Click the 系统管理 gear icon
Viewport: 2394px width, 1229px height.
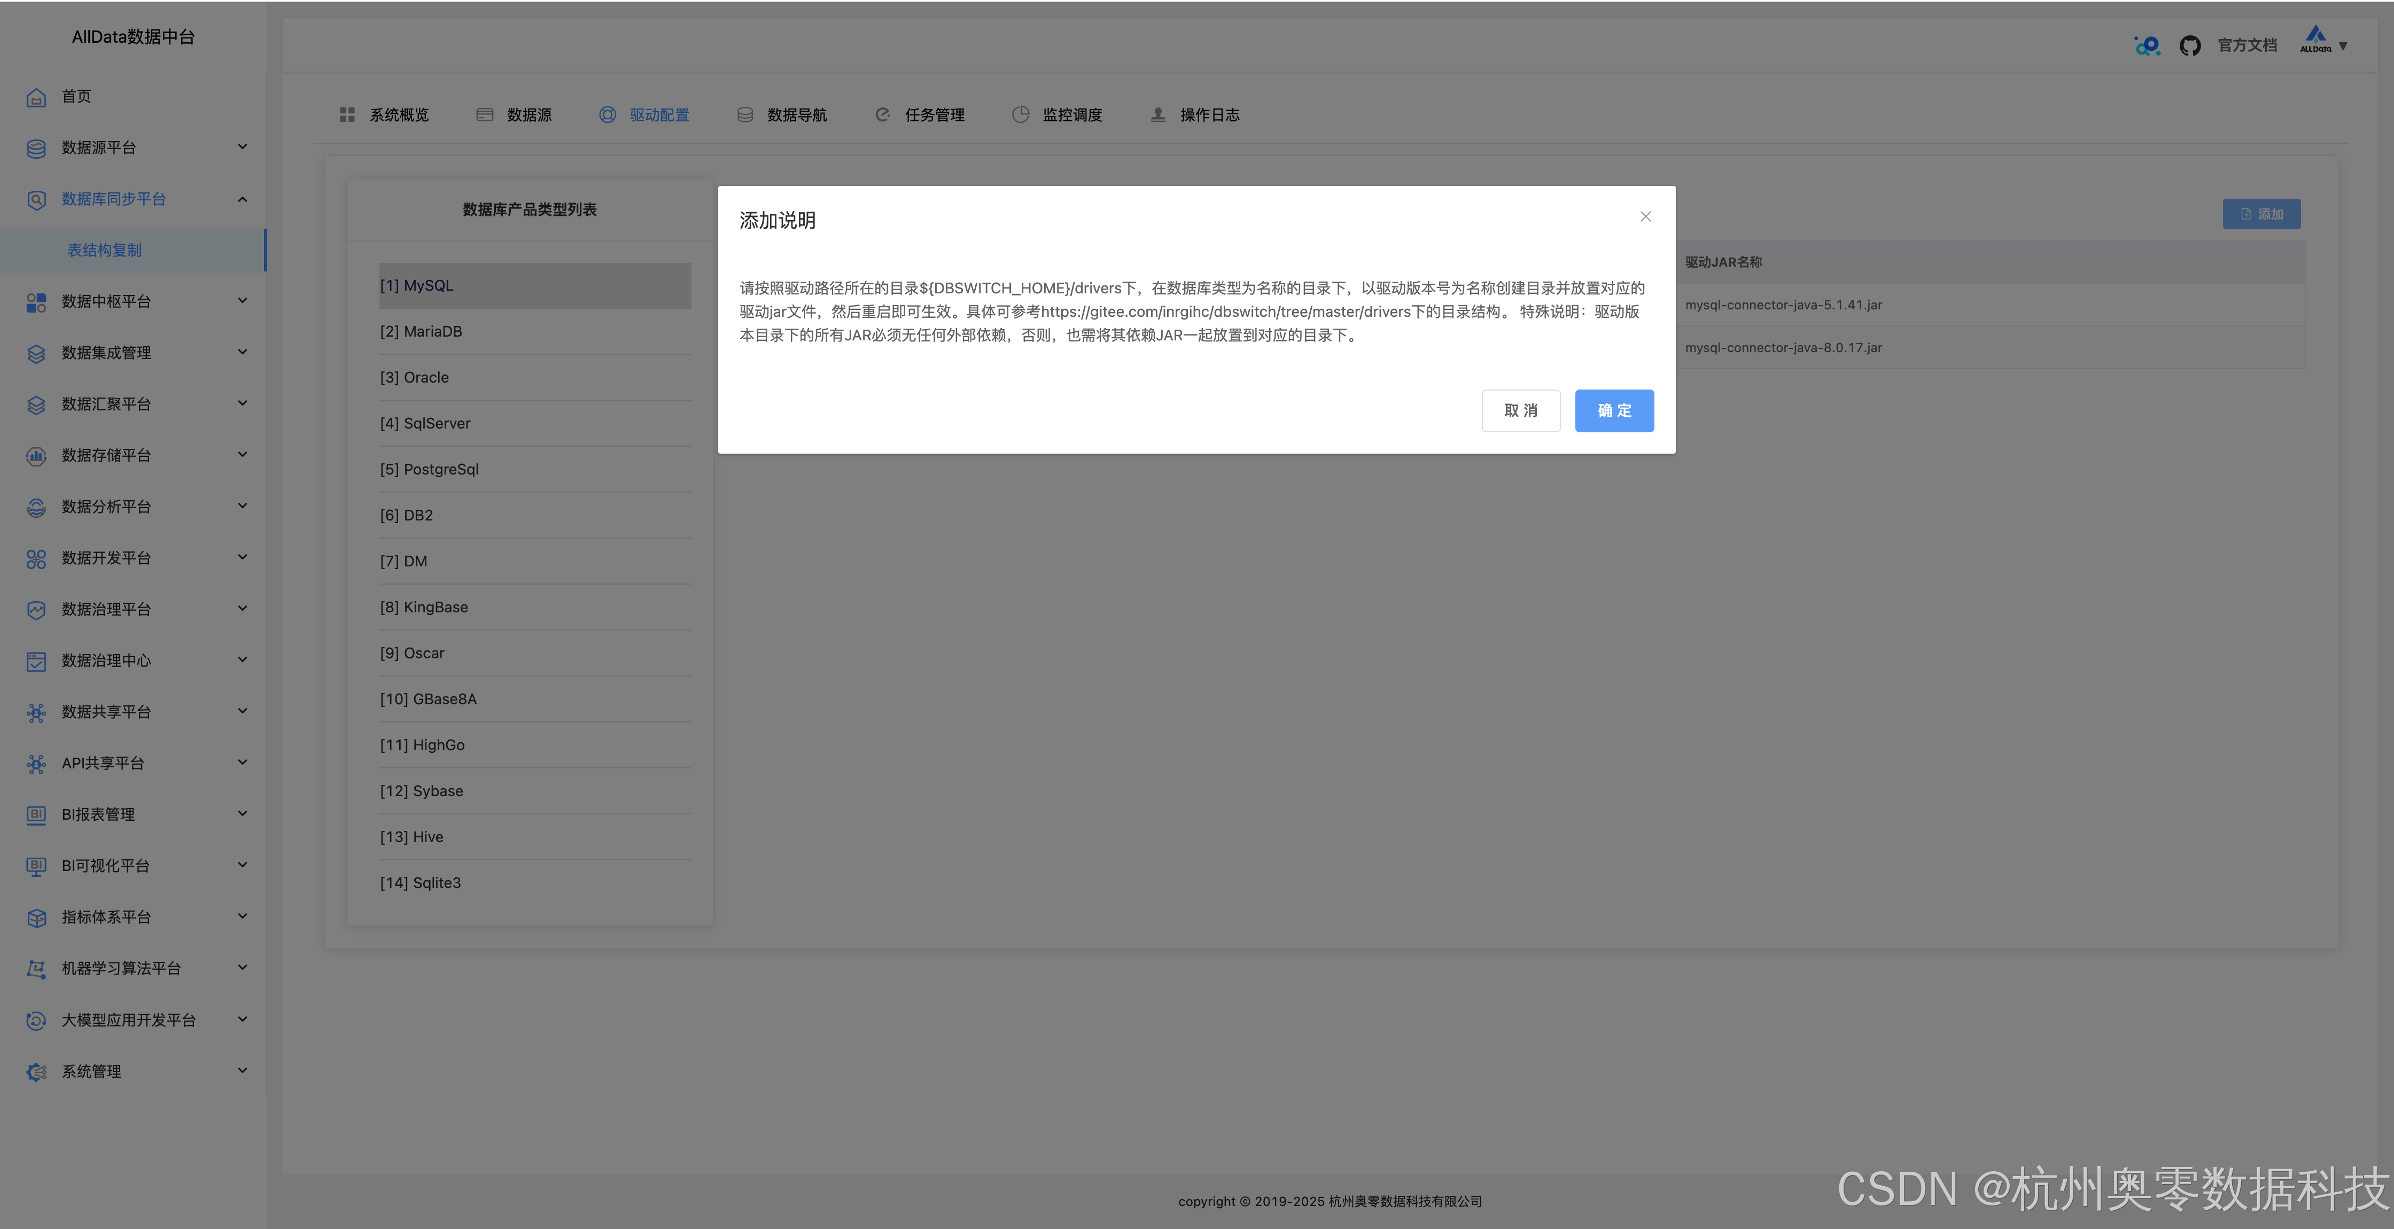click(36, 1072)
